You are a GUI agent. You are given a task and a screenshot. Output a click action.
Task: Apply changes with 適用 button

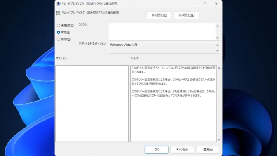coord(208,149)
